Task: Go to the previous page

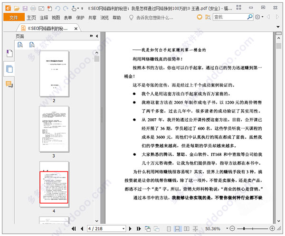Action: click(82, 228)
